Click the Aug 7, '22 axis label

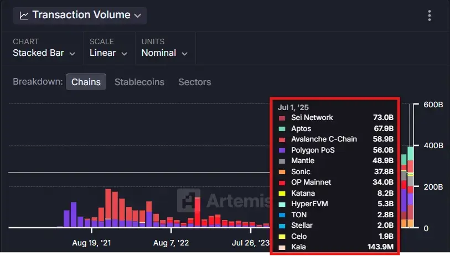[x=171, y=243]
